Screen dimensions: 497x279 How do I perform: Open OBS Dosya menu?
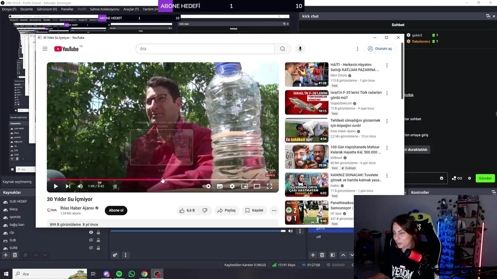coord(9,9)
